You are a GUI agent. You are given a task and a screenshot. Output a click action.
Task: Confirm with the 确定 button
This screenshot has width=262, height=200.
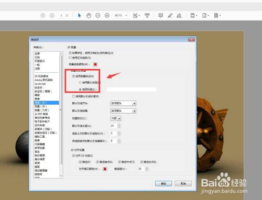pos(163,184)
